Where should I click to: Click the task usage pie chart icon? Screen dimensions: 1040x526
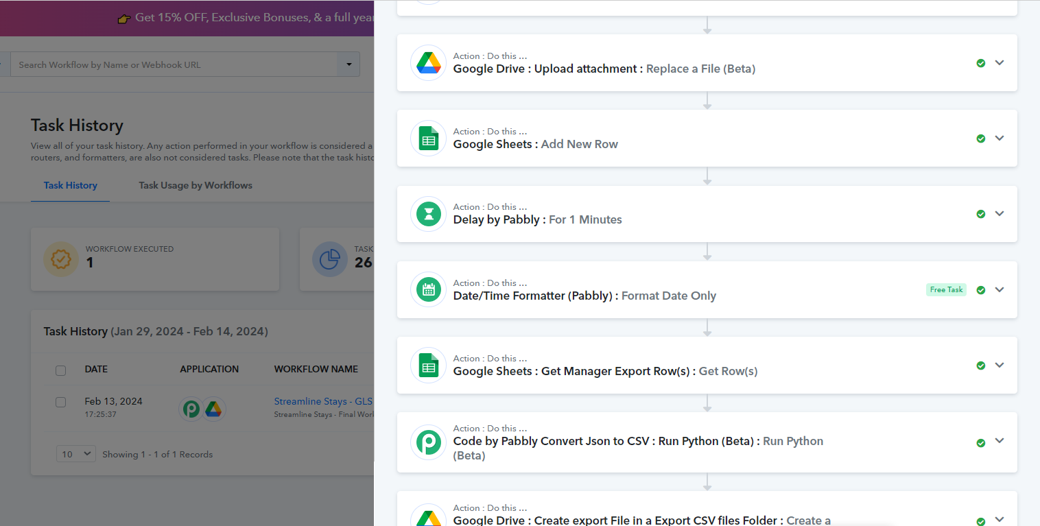[330, 259]
